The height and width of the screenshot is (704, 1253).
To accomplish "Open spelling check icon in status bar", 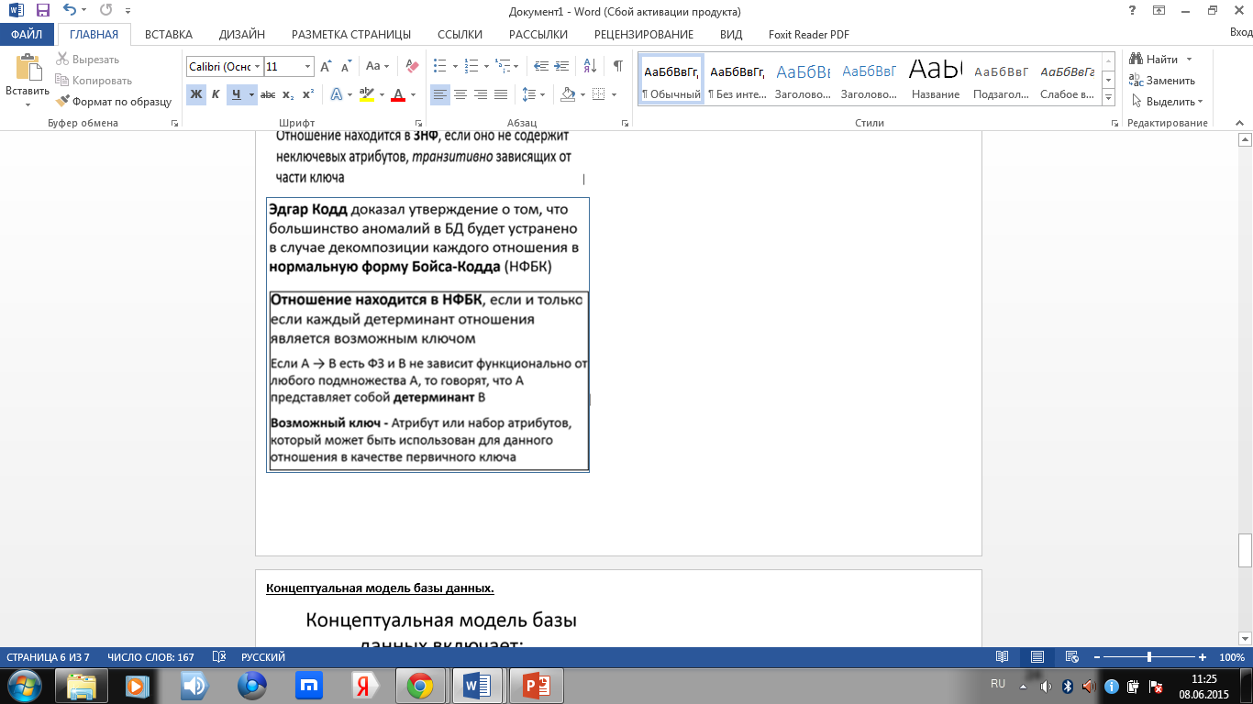I will click(219, 657).
